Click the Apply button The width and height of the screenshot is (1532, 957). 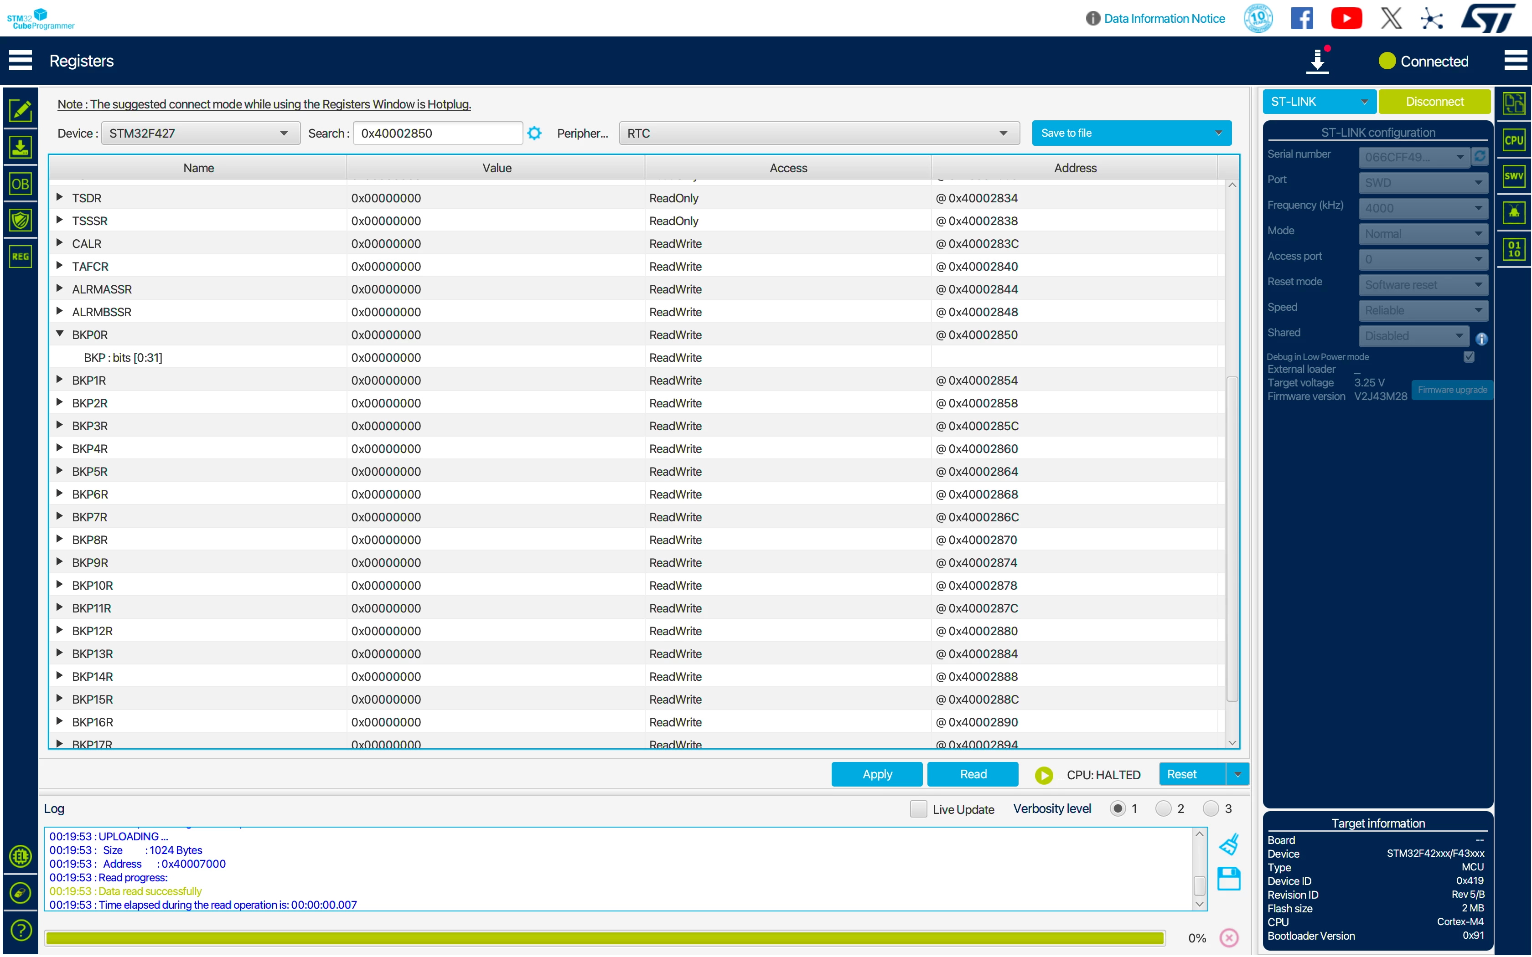point(877,774)
